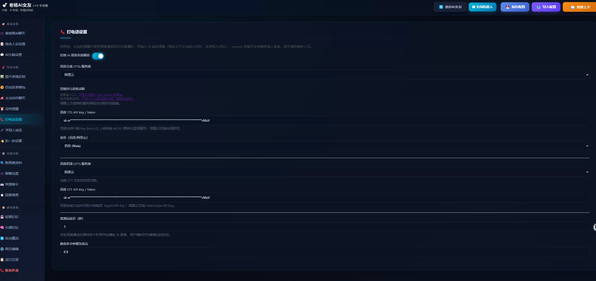Viewport: 596px width, 281px height.
Task: Open the 音色 (百度/阿里云) dropdown showing 四月 (Maia)
Action: (x=325, y=146)
